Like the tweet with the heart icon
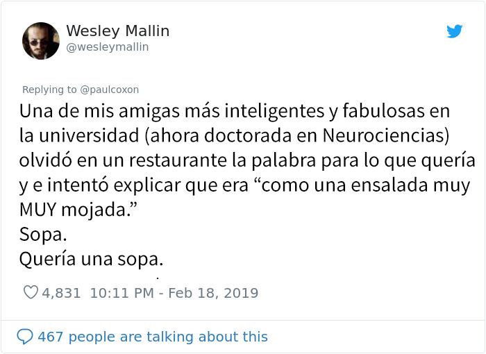486x354 pixels. [x=31, y=292]
